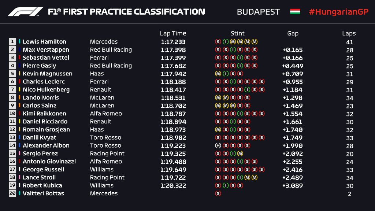Click the Hungarian flag icon

(295, 11)
